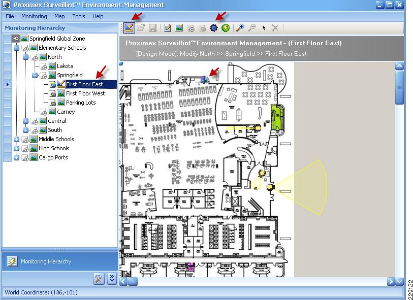Click the double-chevron button in bottom panel

[x=112, y=279]
